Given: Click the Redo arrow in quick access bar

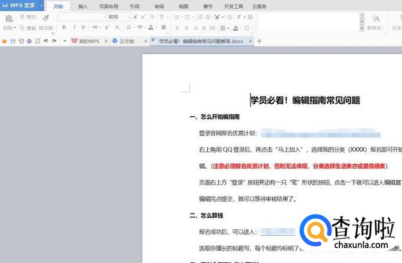Looking at the screenshot, I should pos(54,41).
